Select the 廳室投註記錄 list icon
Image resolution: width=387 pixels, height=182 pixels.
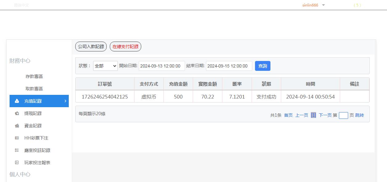(x=16, y=150)
